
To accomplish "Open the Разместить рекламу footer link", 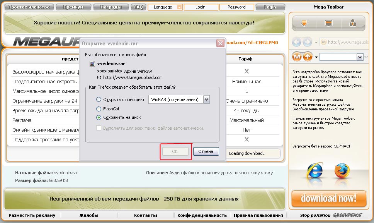I will (32, 215).
